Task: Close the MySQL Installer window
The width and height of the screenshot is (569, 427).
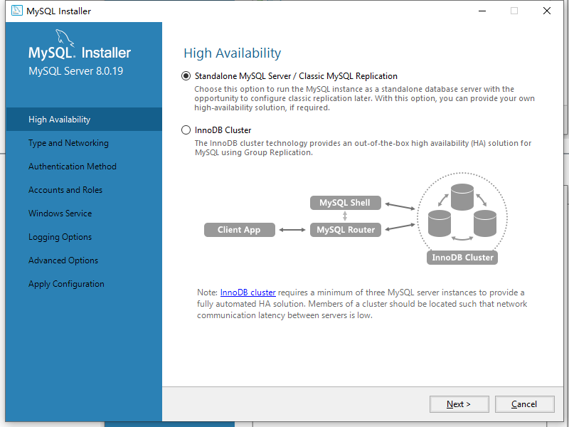Action: 547,11
